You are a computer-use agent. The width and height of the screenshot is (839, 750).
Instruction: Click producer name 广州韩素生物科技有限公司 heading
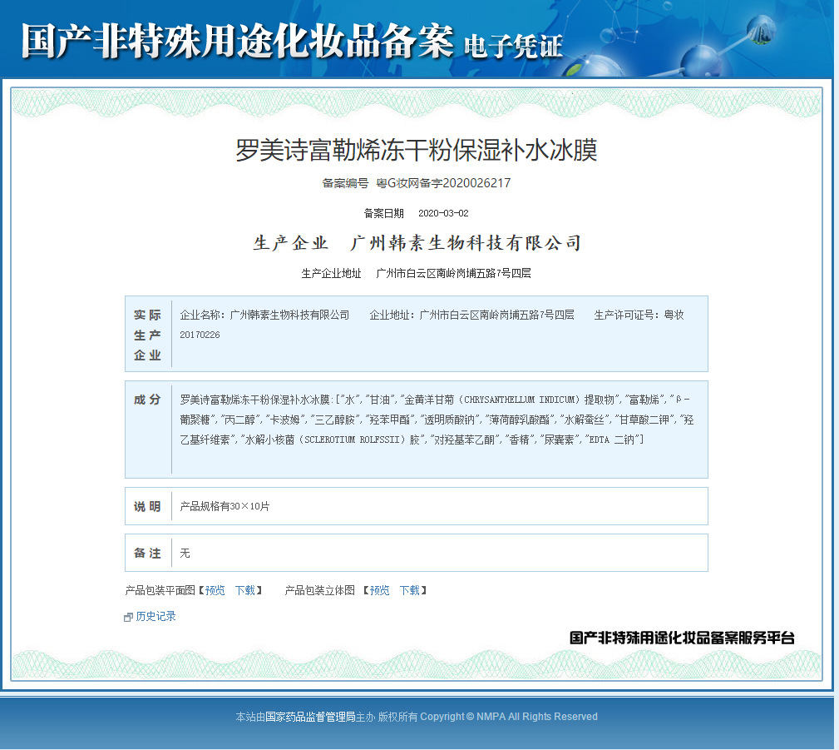point(466,243)
